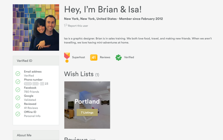Screen dimensions: 223x140
Task: Click Brian & Isa's profile photo
Action: [x=36, y=28]
